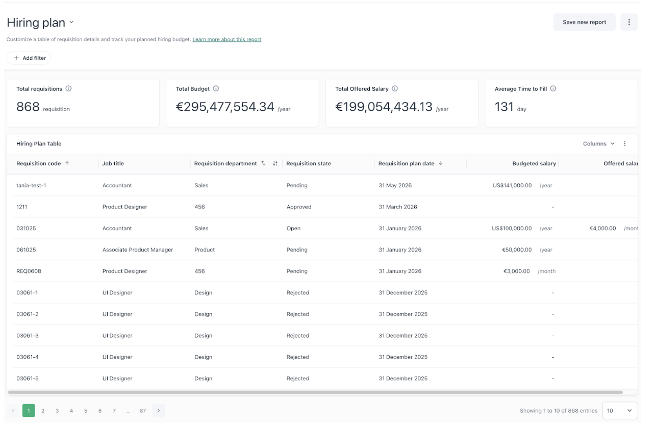The image size is (656, 424).
Task: Click the Add filter button
Action: click(29, 58)
